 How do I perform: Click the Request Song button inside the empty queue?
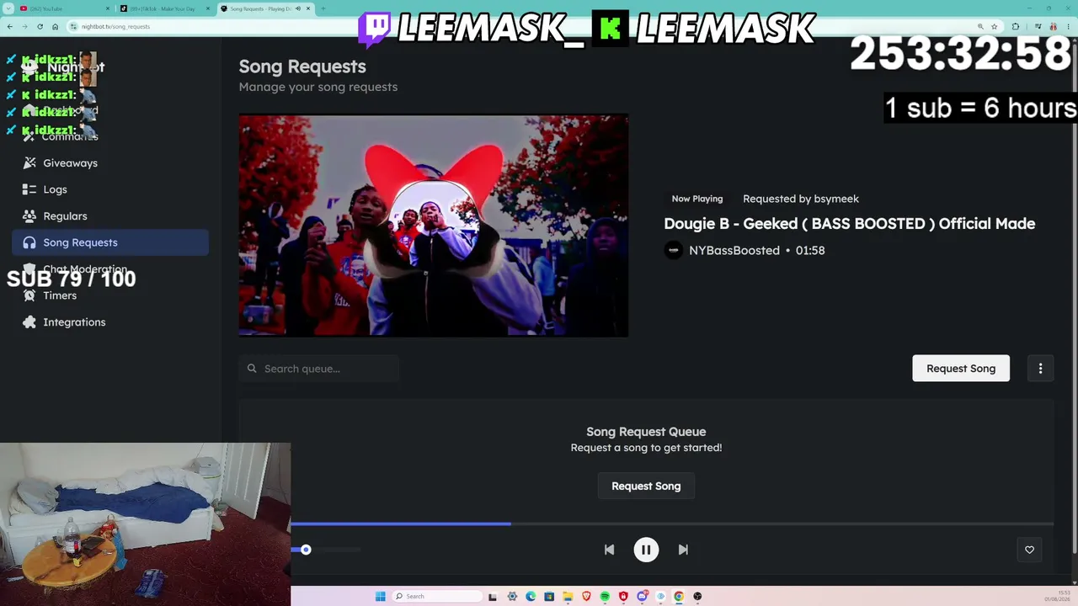[646, 486]
